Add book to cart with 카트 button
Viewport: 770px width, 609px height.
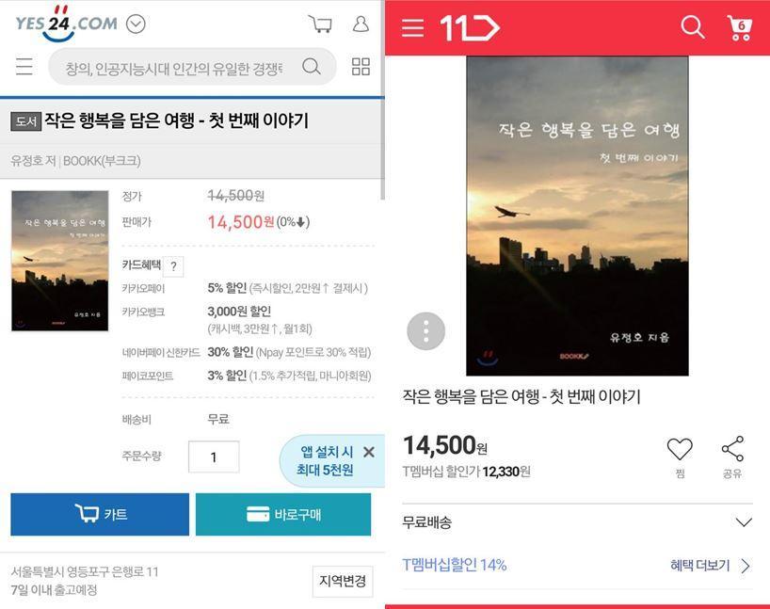click(100, 514)
